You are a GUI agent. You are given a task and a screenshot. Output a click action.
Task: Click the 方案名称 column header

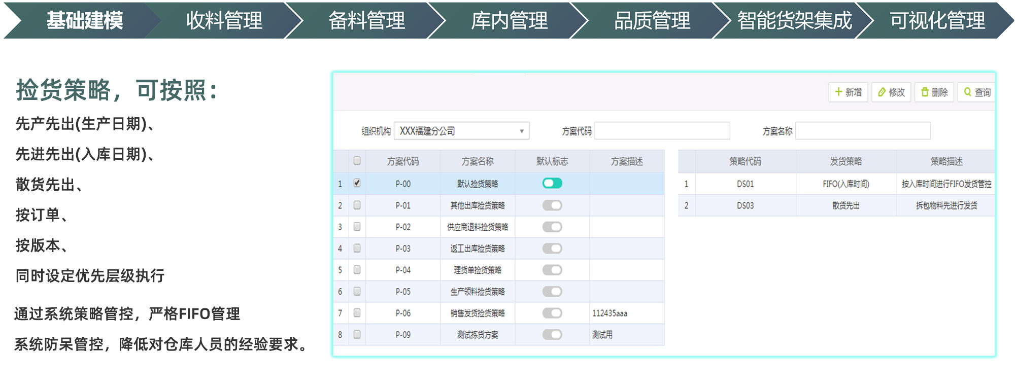pos(477,161)
